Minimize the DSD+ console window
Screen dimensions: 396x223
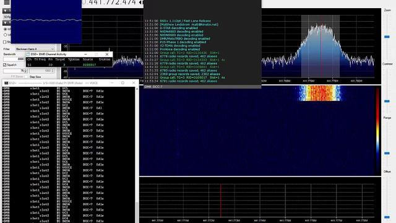(112, 83)
